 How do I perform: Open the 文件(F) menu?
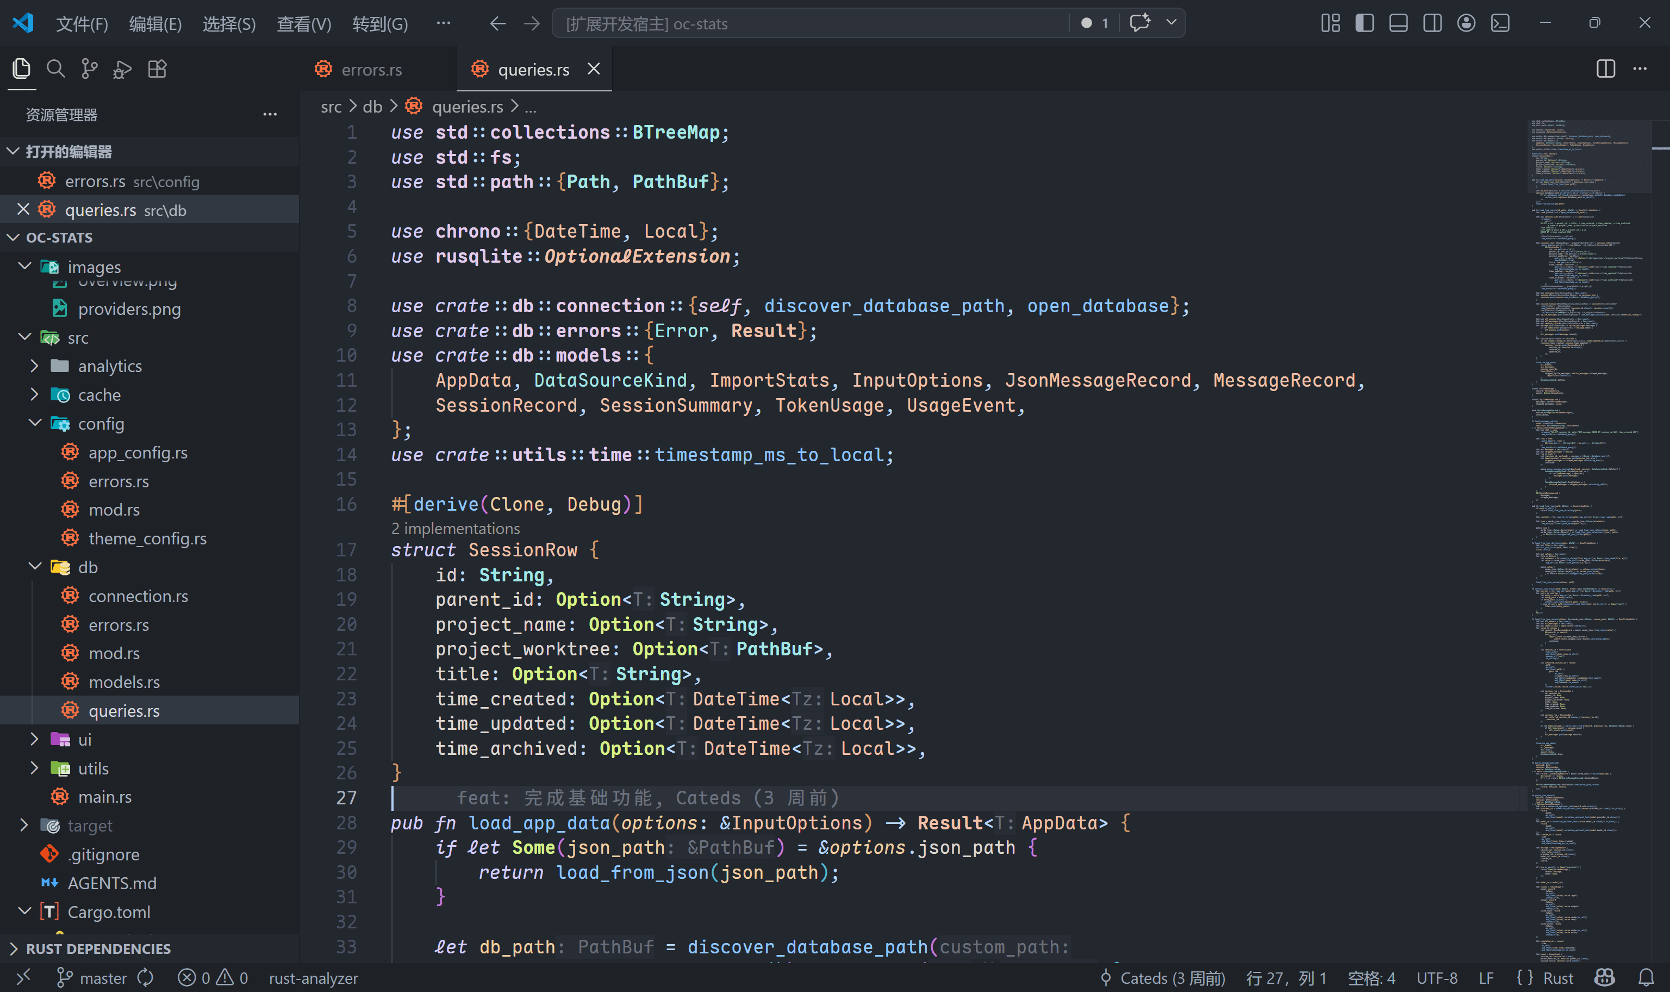click(82, 24)
